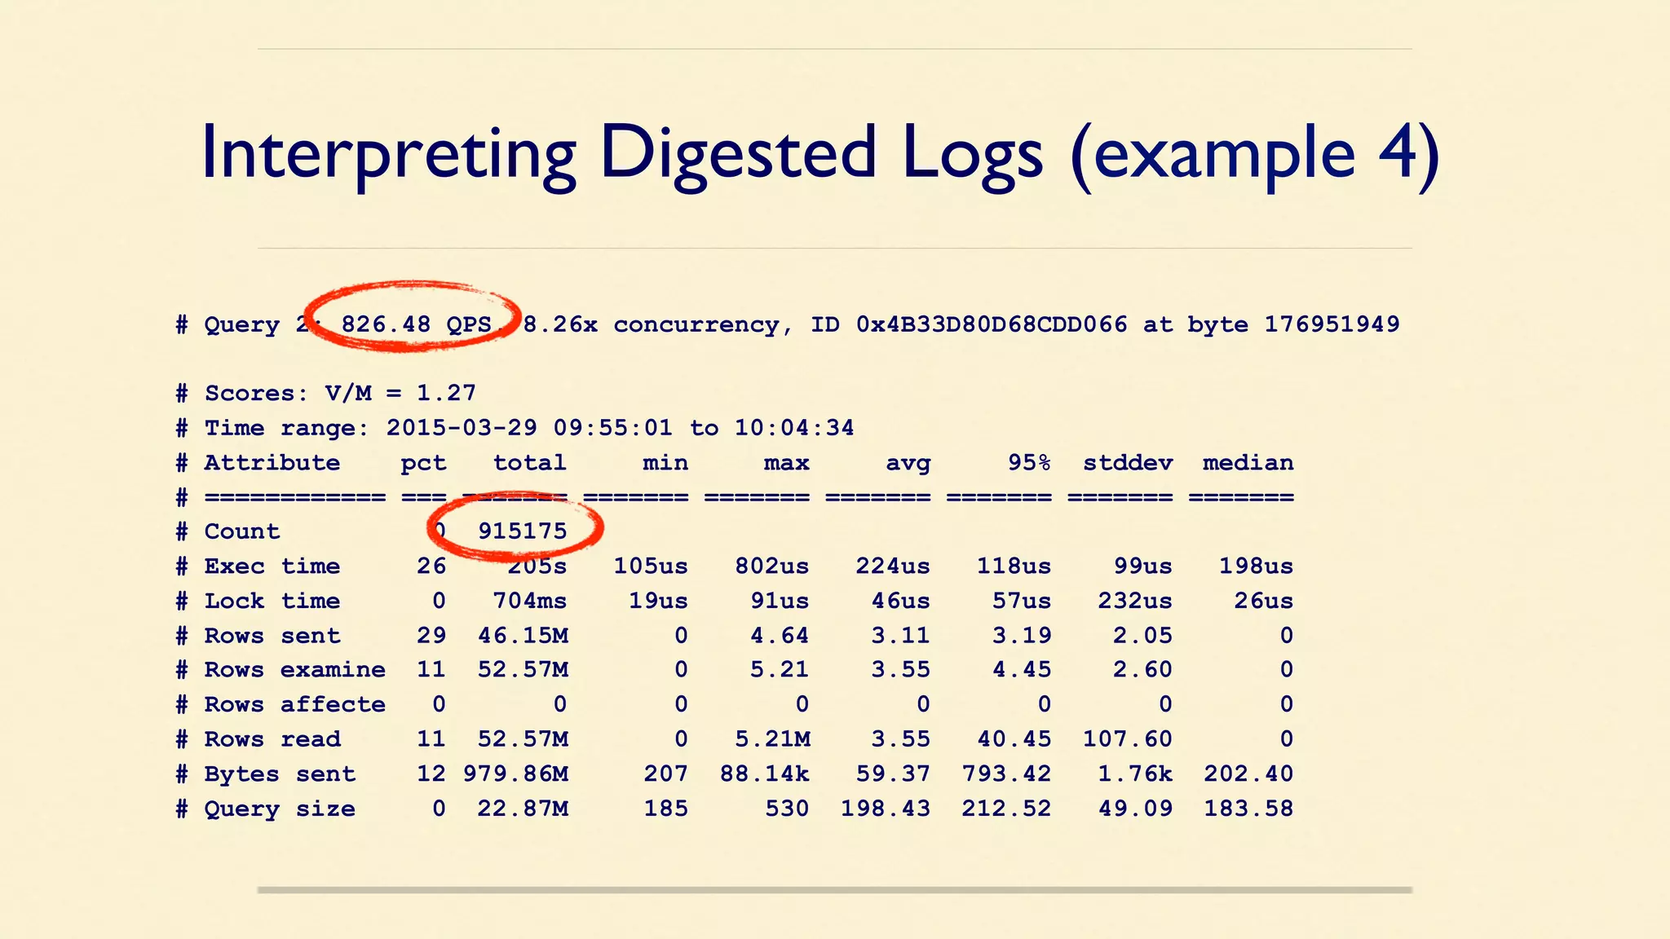Click the 'min' column header
The image size is (1670, 939).
click(x=665, y=463)
